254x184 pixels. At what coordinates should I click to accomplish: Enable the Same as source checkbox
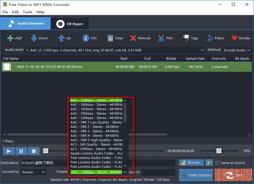(x=217, y=163)
